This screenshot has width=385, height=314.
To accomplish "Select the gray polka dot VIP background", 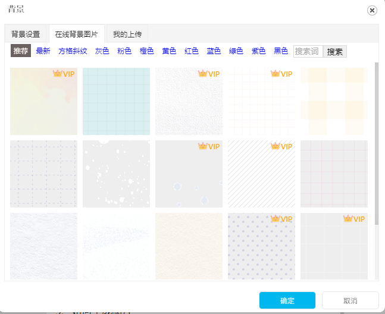I will click(x=261, y=246).
